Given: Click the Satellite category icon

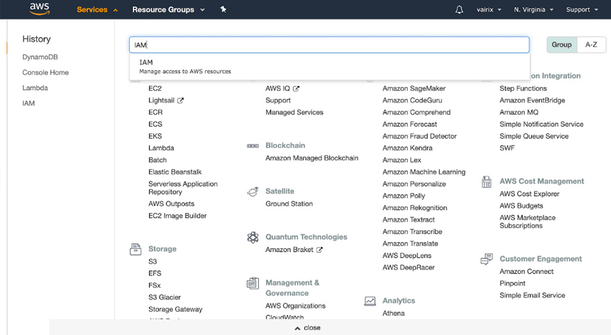Looking at the screenshot, I should 253,191.
